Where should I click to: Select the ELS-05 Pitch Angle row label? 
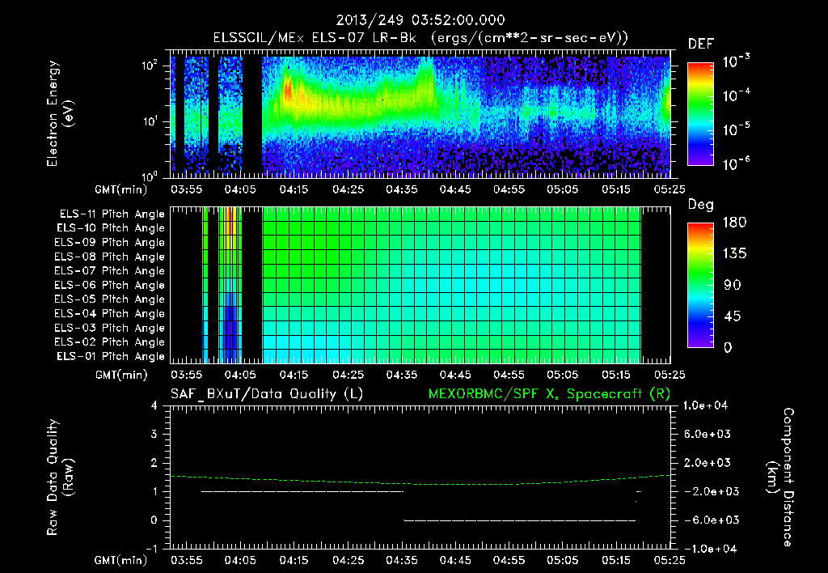[110, 299]
